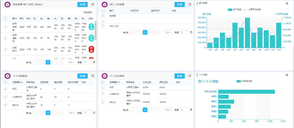Check the T&O CRE row checkbox

pyautogui.click(x=103, y=26)
